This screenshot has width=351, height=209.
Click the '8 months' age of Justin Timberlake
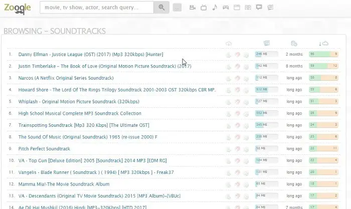point(294,66)
